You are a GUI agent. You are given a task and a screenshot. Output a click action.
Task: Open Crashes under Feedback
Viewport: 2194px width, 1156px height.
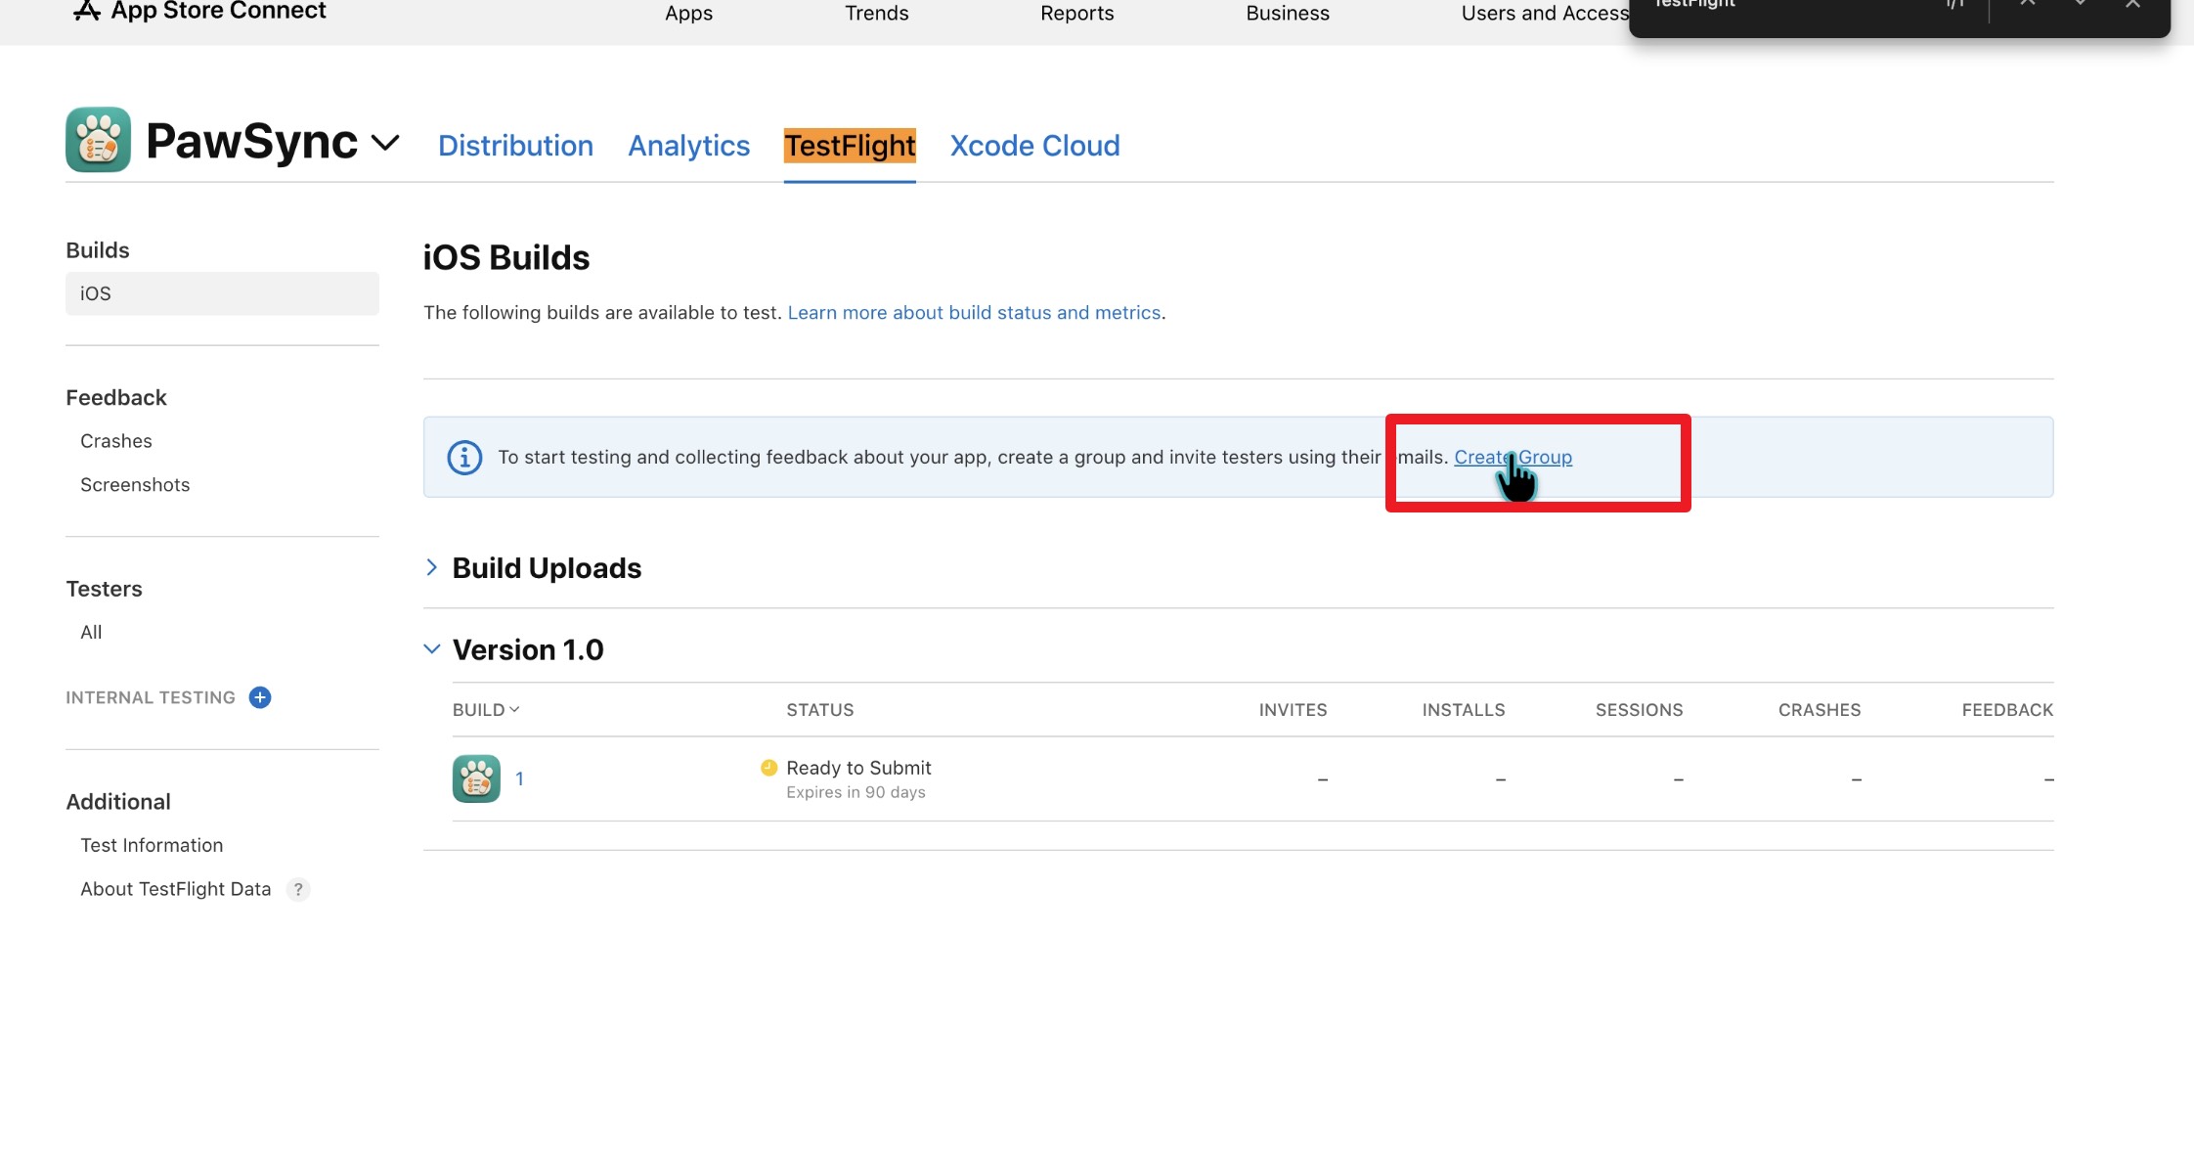[x=116, y=441]
